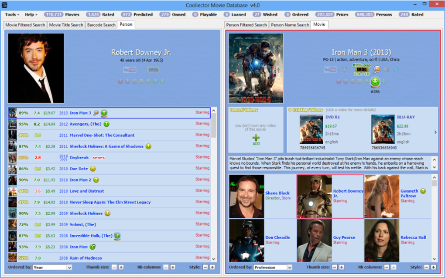Click the Iron Man 3 poster image

coord(256,68)
